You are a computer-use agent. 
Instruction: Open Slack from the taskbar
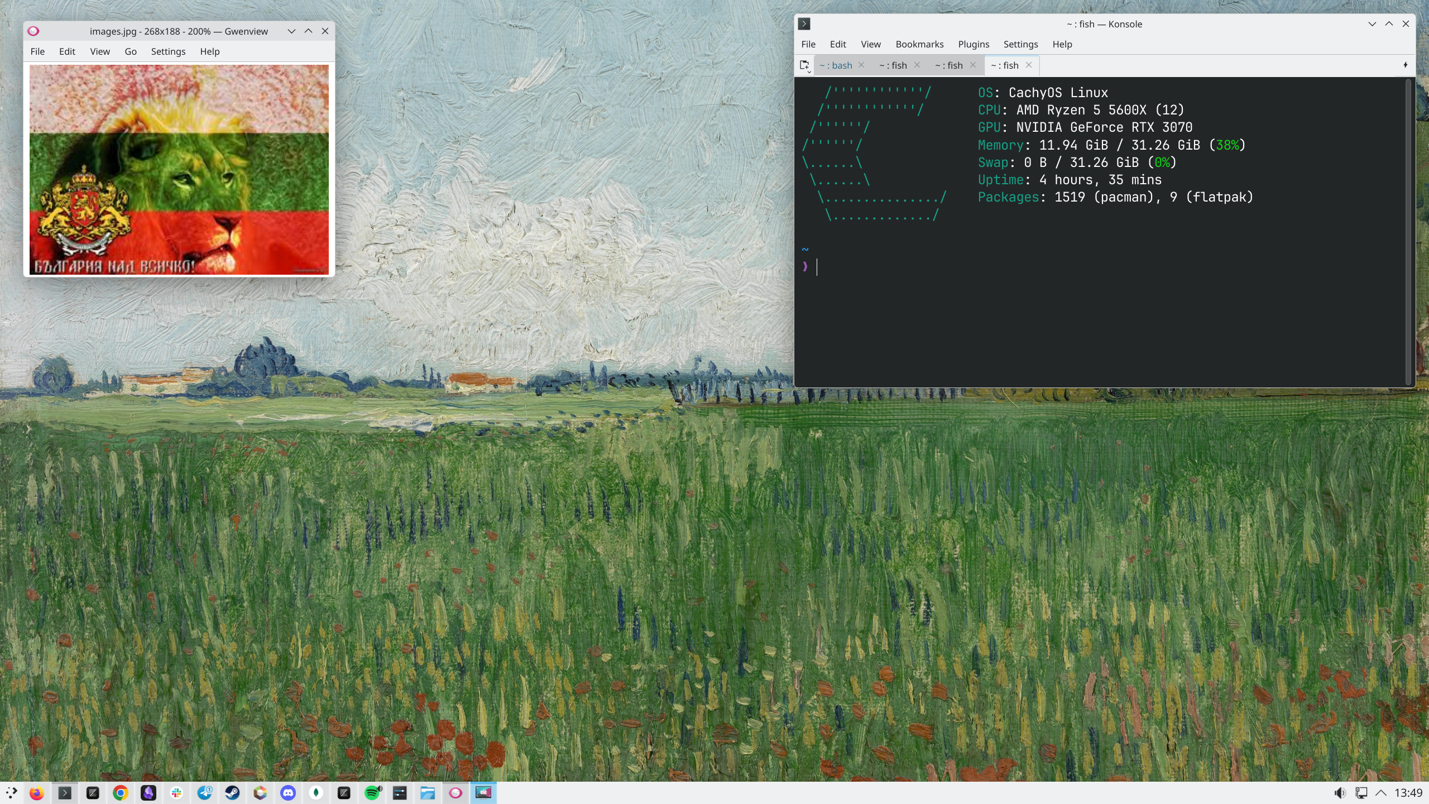pyautogui.click(x=176, y=793)
